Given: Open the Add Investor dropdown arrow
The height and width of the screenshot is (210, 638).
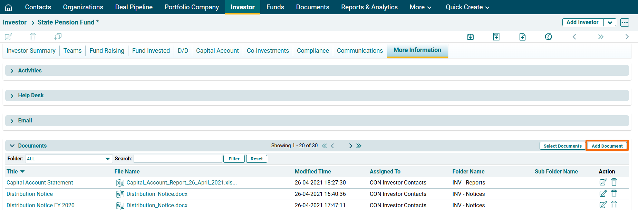Looking at the screenshot, I should (x=610, y=22).
